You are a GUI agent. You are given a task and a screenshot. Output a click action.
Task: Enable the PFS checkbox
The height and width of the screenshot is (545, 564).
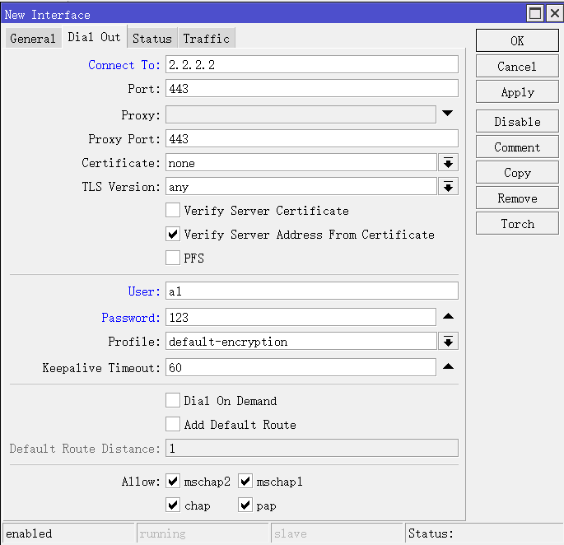[173, 259]
